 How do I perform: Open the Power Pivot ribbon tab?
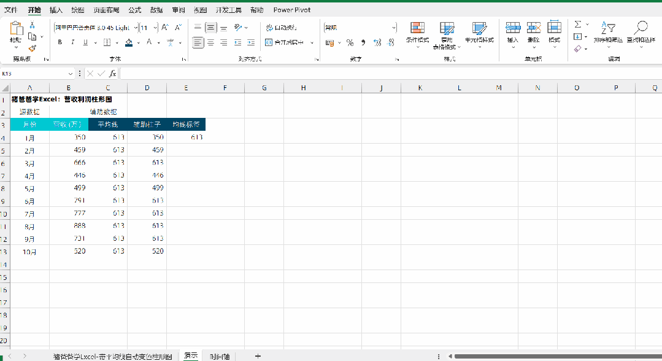292,10
